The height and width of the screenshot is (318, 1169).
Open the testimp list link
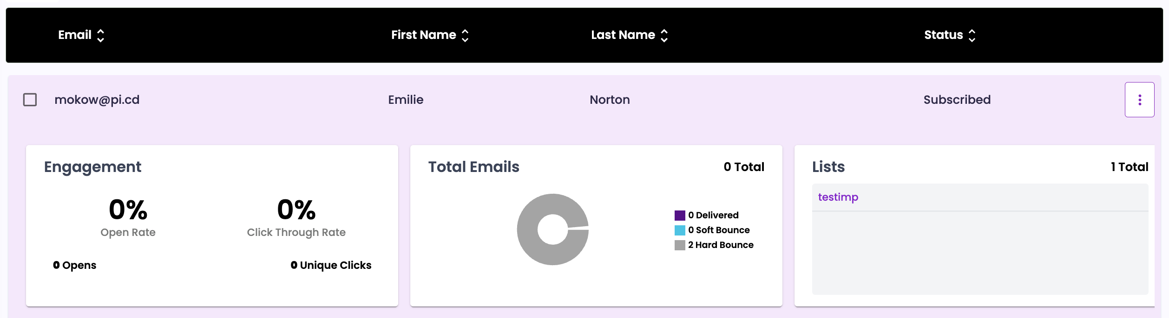pos(838,197)
